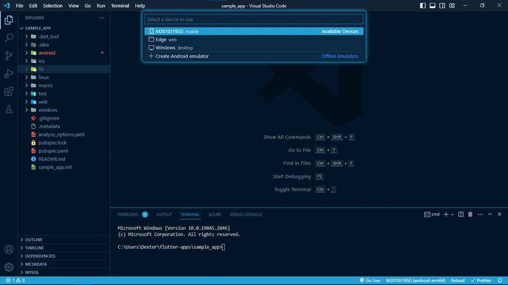Kill terminal with trash icon

[x=470, y=215]
